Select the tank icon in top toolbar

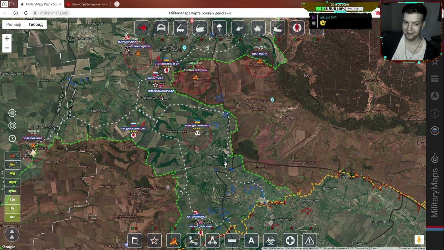point(258,28)
